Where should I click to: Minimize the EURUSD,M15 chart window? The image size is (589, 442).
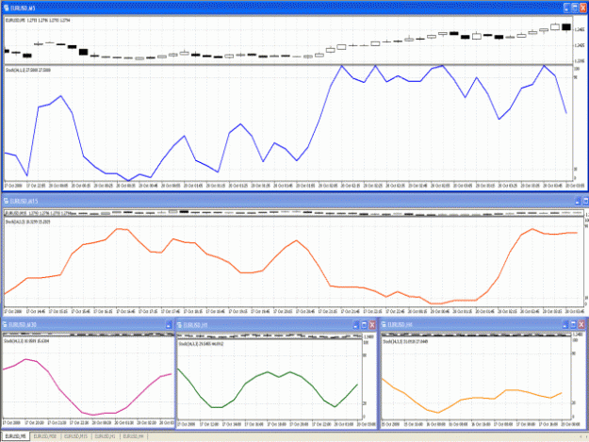pyautogui.click(x=578, y=202)
